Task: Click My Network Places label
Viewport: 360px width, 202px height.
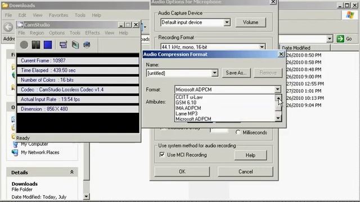Action: coord(40,152)
